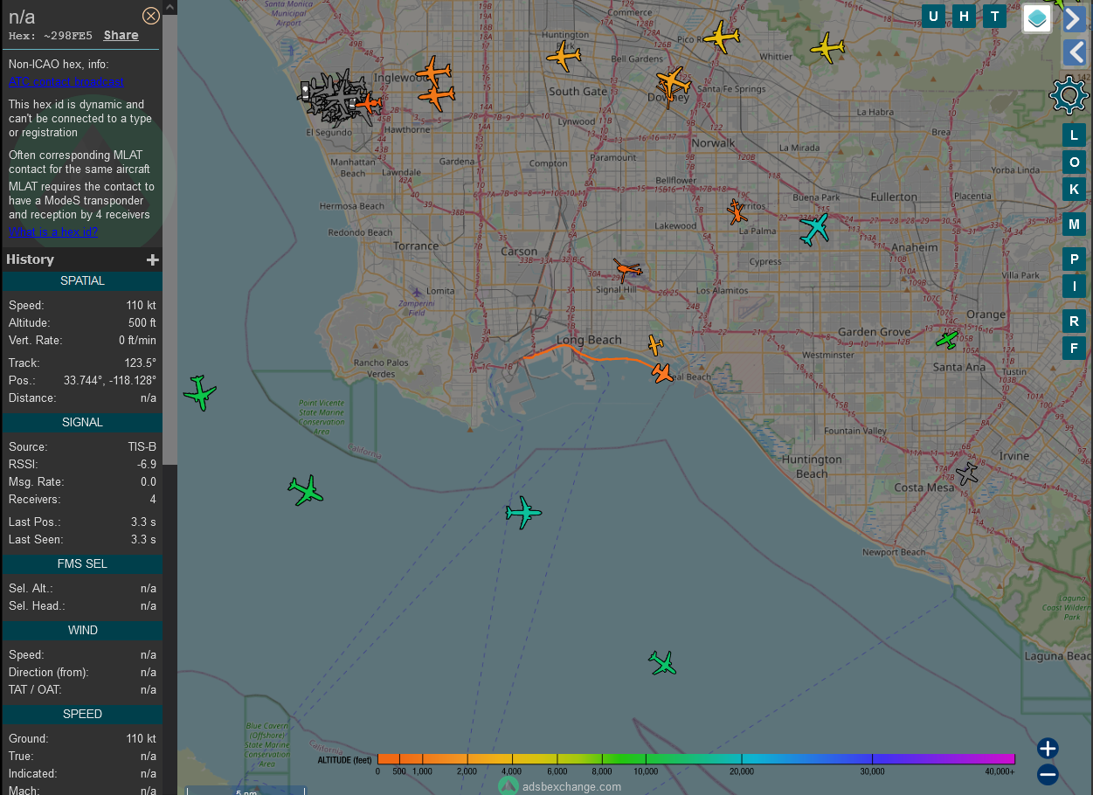The image size is (1093, 795).
Task: Toggle the L map button
Action: click(x=1075, y=135)
